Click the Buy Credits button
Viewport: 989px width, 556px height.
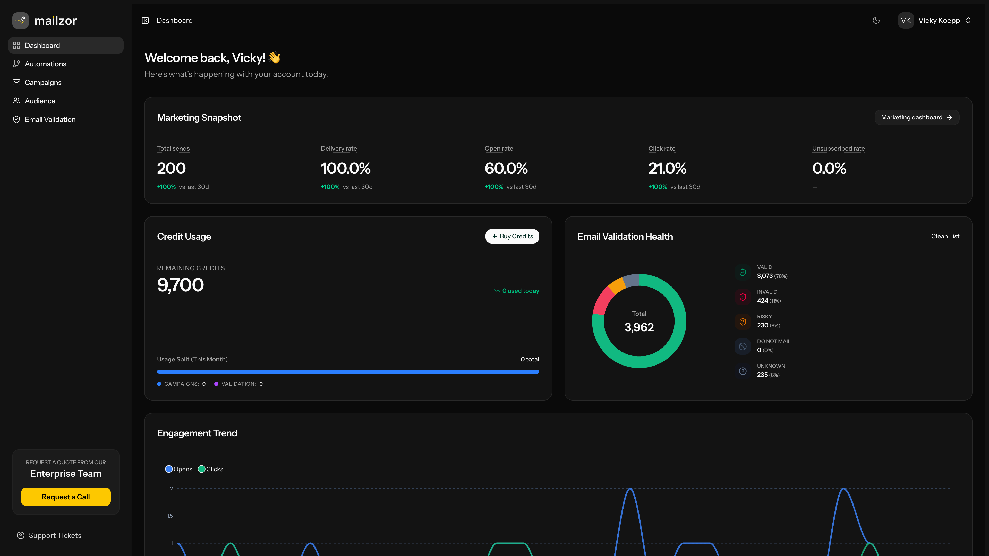(512, 236)
